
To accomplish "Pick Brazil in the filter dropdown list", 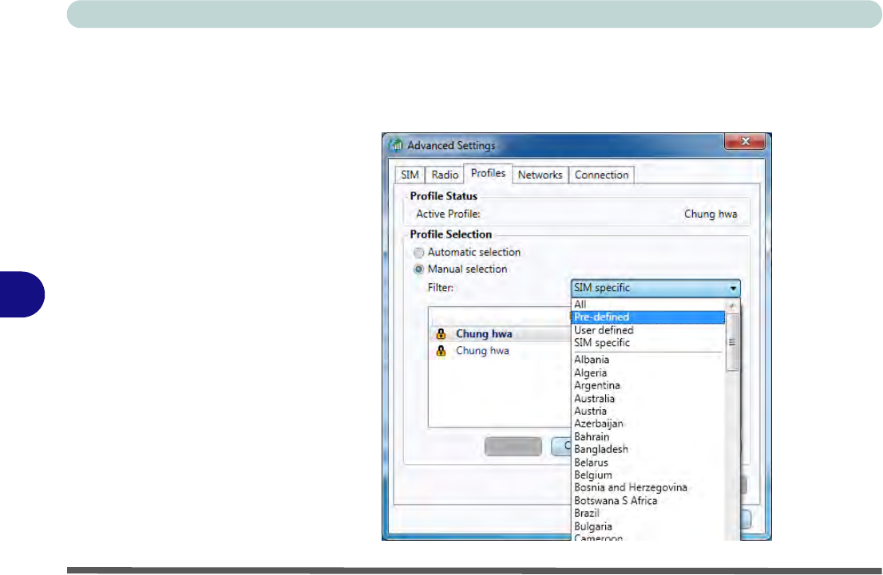I will click(587, 514).
